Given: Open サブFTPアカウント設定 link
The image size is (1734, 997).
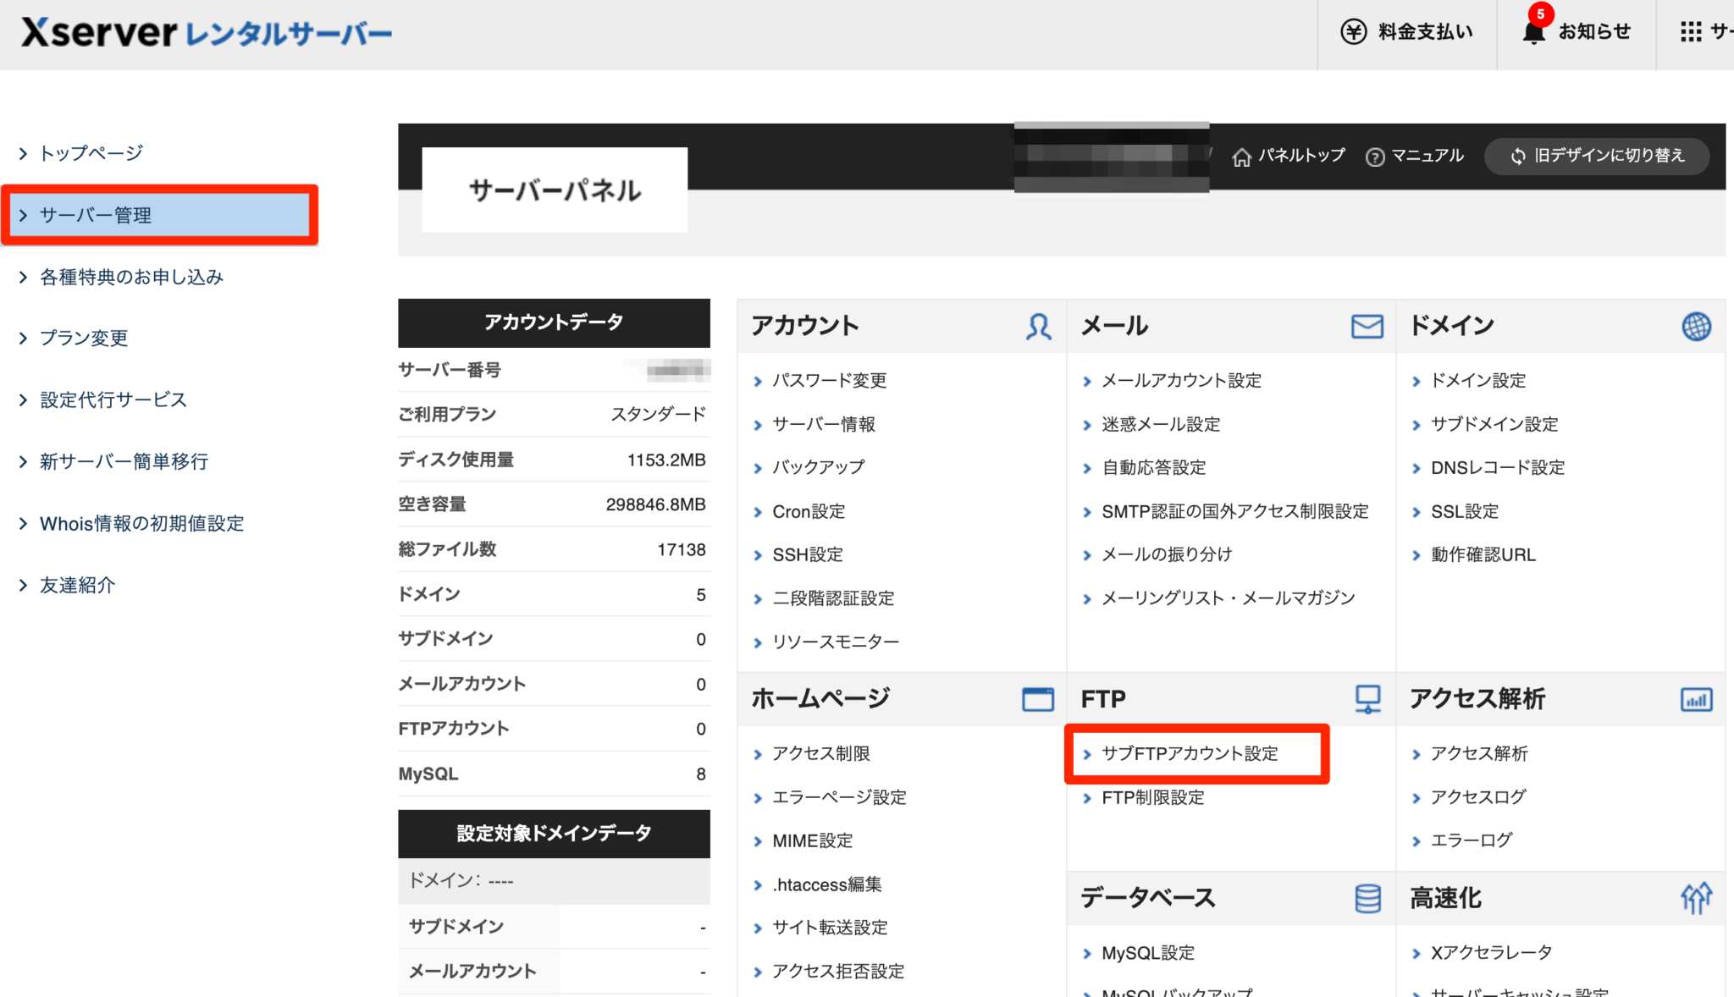Looking at the screenshot, I should (1190, 753).
